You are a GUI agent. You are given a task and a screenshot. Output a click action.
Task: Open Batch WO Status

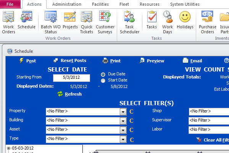pos(51,22)
